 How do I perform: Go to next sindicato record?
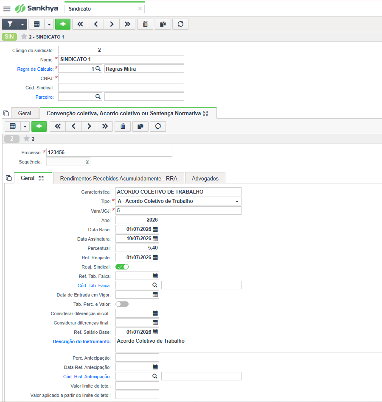(x=112, y=24)
